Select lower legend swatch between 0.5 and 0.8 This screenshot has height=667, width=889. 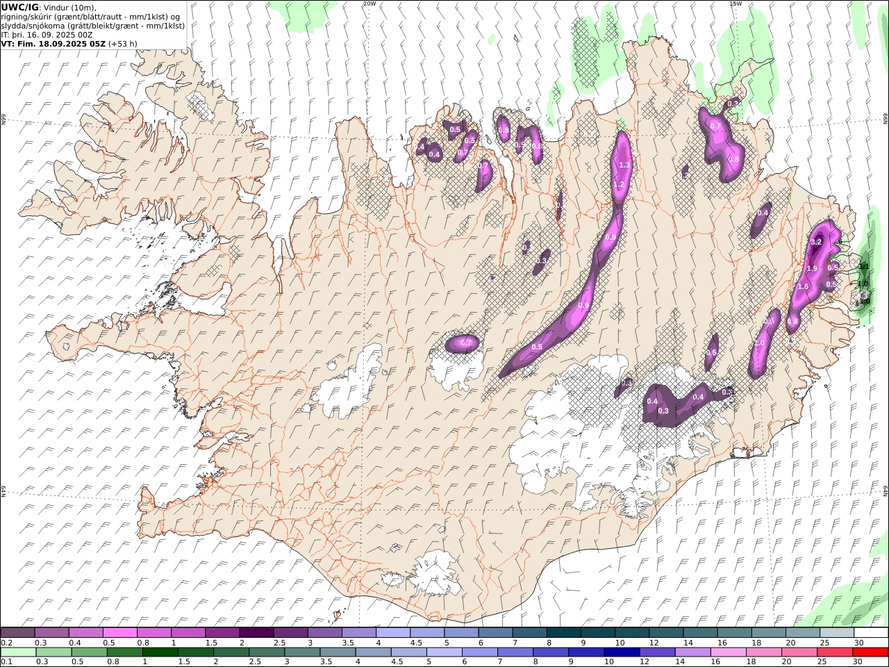(x=90, y=652)
